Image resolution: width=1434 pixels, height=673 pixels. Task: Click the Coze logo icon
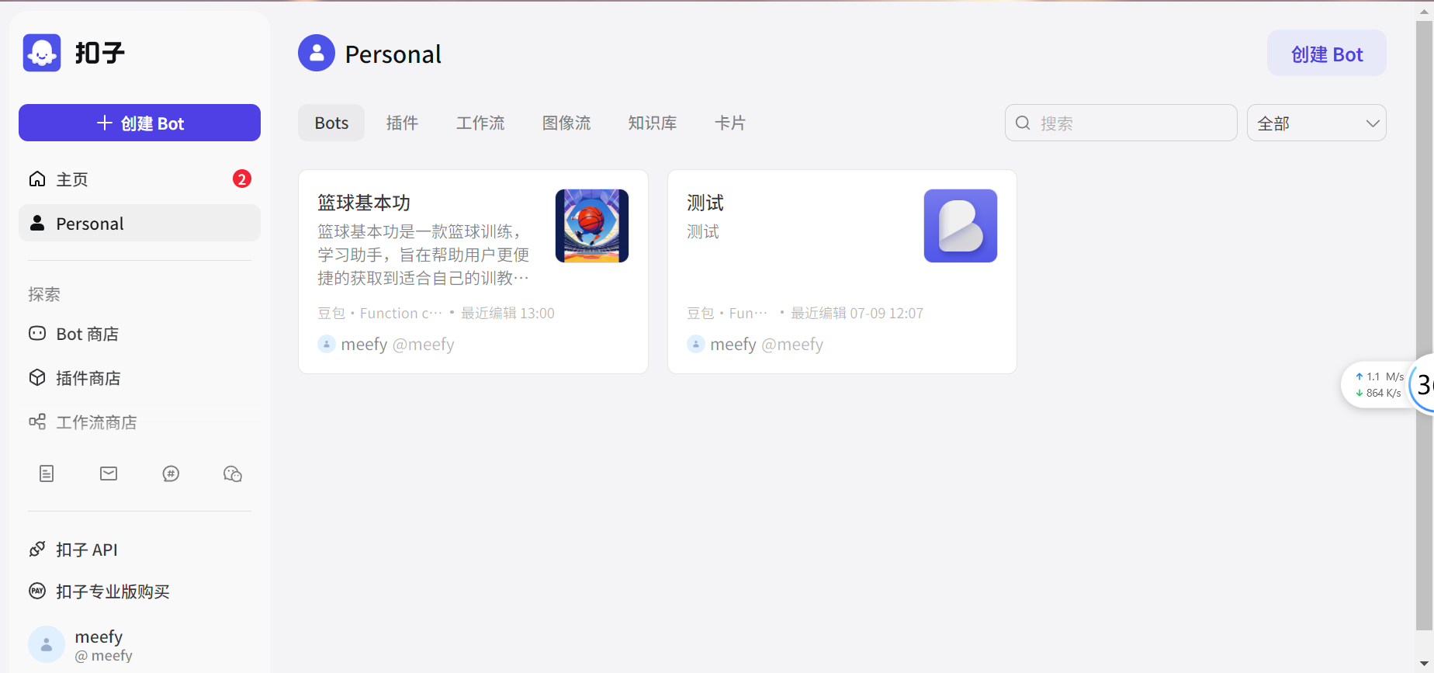point(42,53)
